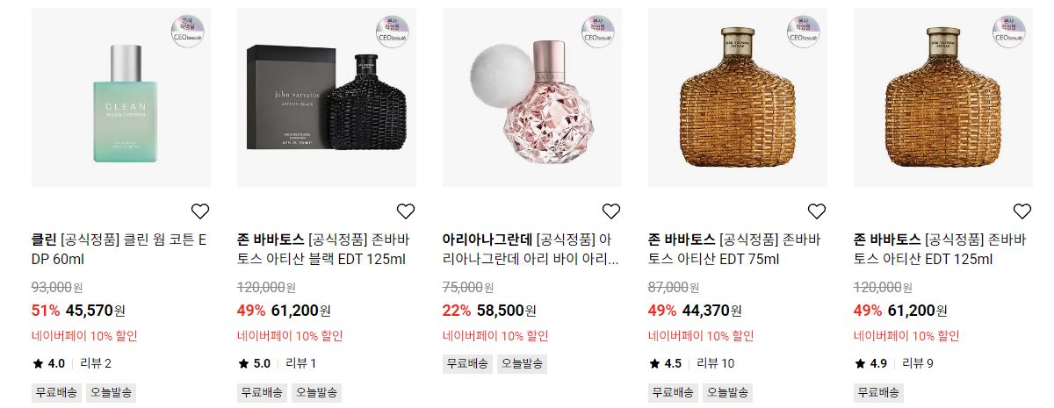1054x408 pixels.
Task: Open the 아티산 EDT 75ml title link
Action: tap(734, 249)
